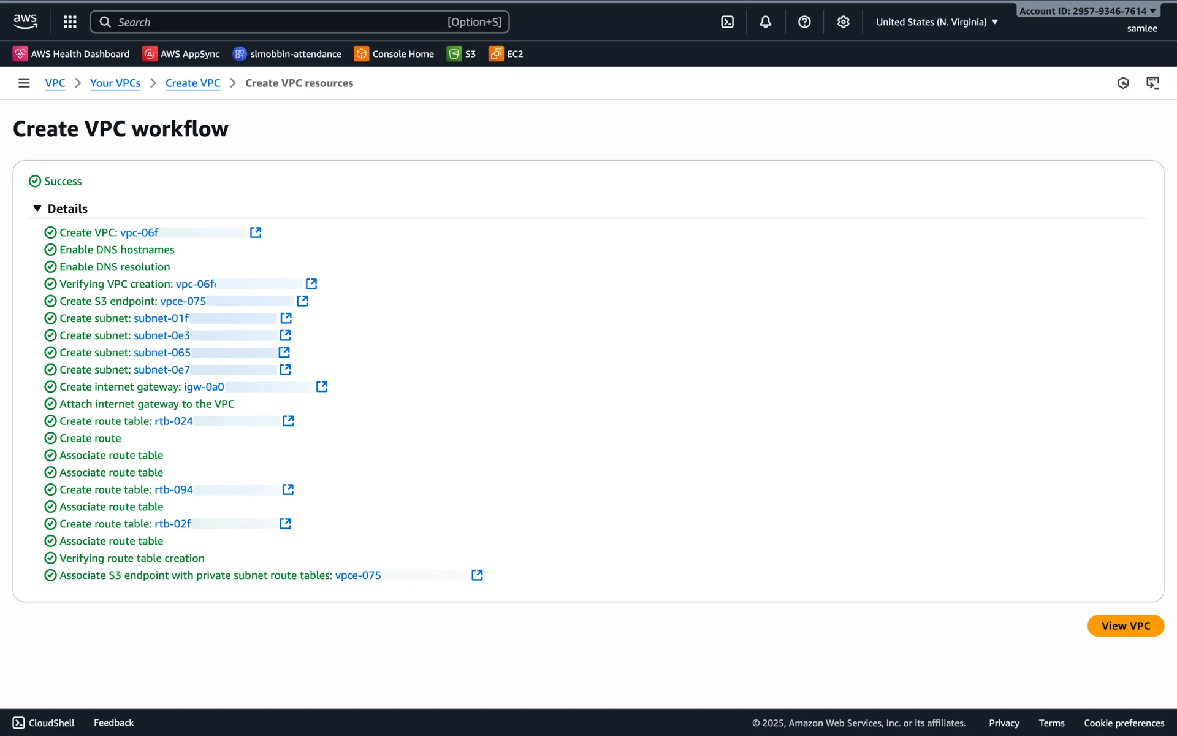Navigate to Create VPC breadcrumb
The width and height of the screenshot is (1177, 736).
pyautogui.click(x=192, y=83)
